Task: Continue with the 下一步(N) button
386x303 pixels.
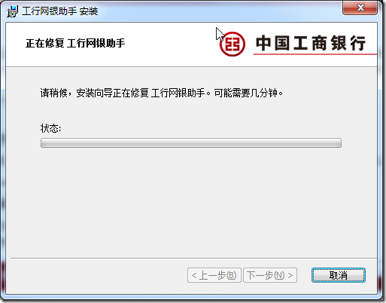Action: click(x=270, y=275)
